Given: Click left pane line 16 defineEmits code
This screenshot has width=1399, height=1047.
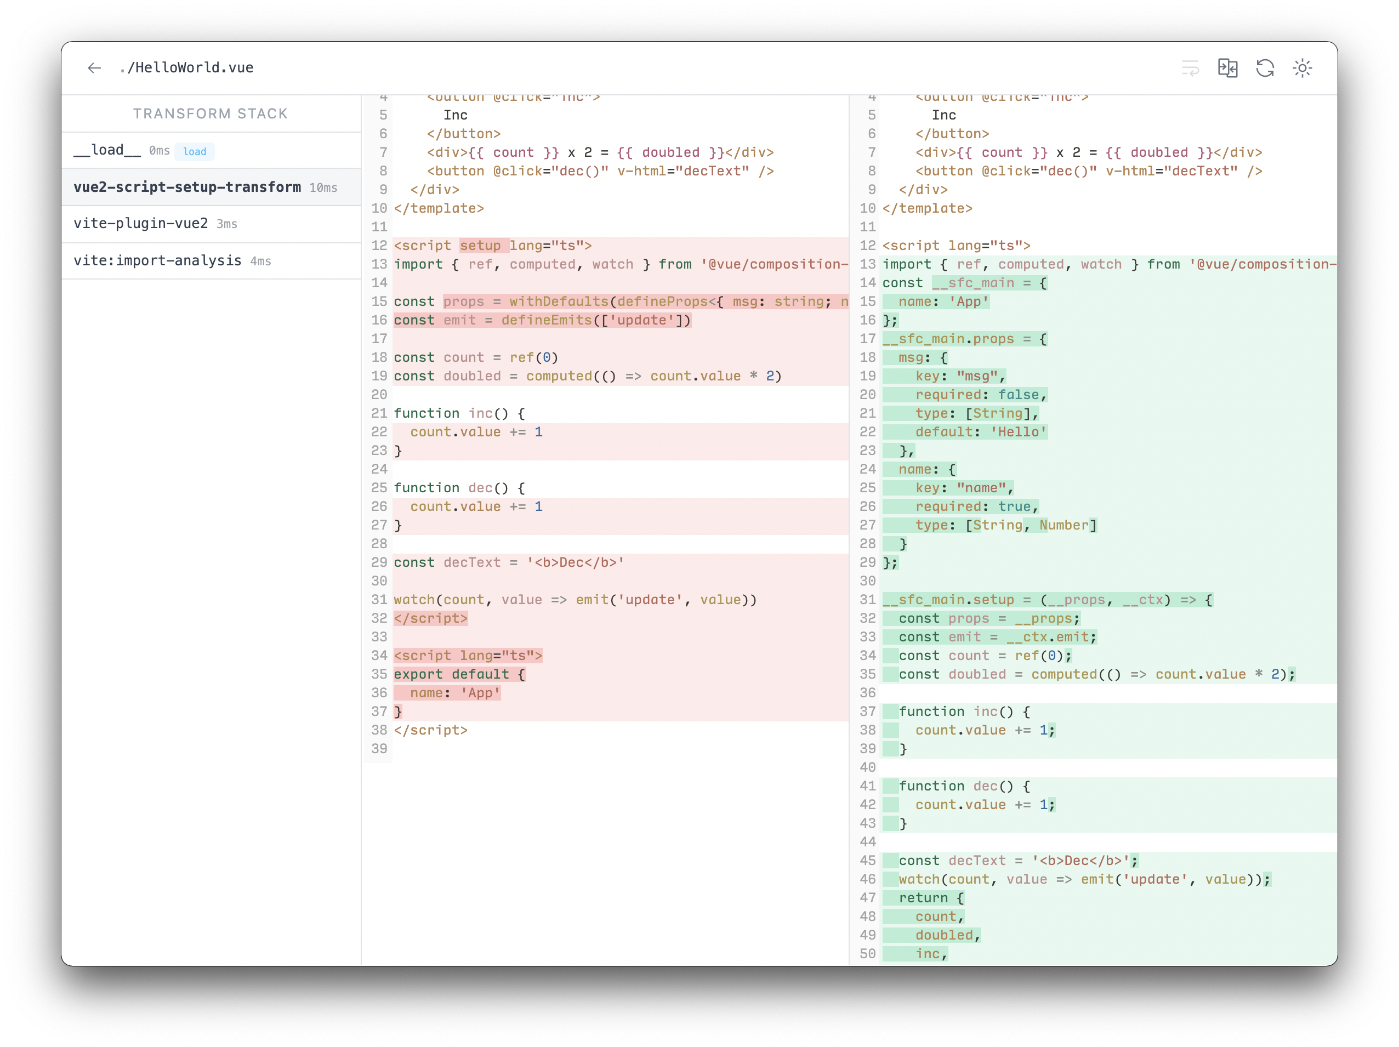Looking at the screenshot, I should [543, 321].
